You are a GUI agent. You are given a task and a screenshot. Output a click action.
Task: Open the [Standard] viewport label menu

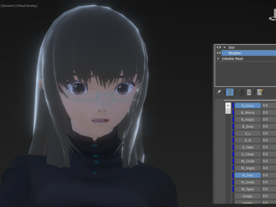coord(8,6)
